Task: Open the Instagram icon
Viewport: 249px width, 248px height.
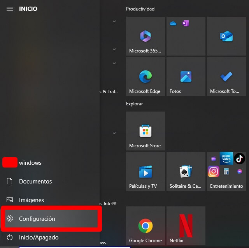Action: tap(214, 171)
